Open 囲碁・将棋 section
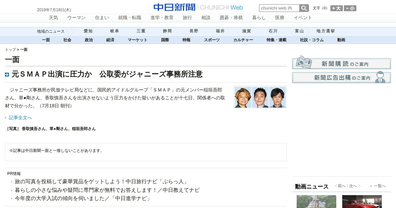This screenshot has width=396, height=208. pos(231,18)
